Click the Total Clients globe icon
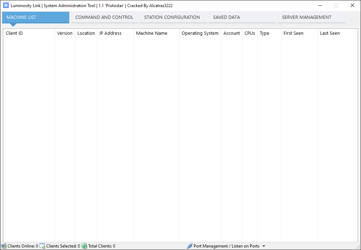Image resolution: width=361 pixels, height=250 pixels. tap(84, 246)
